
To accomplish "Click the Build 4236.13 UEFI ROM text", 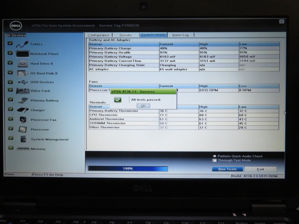I will pos(255,176).
